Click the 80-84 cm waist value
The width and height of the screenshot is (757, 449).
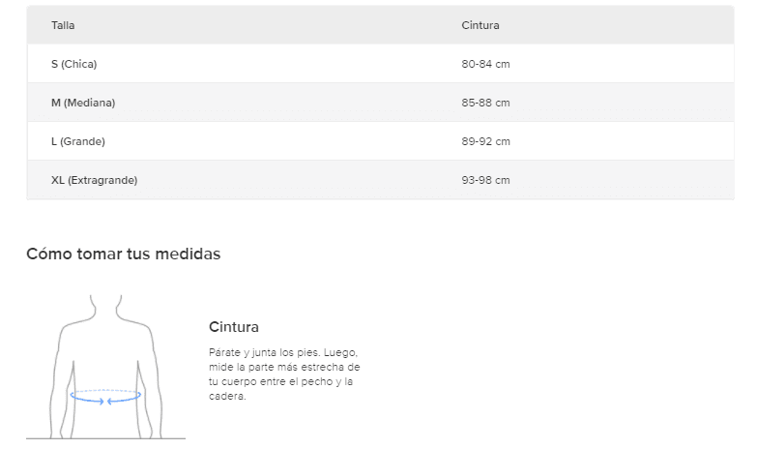click(x=485, y=64)
